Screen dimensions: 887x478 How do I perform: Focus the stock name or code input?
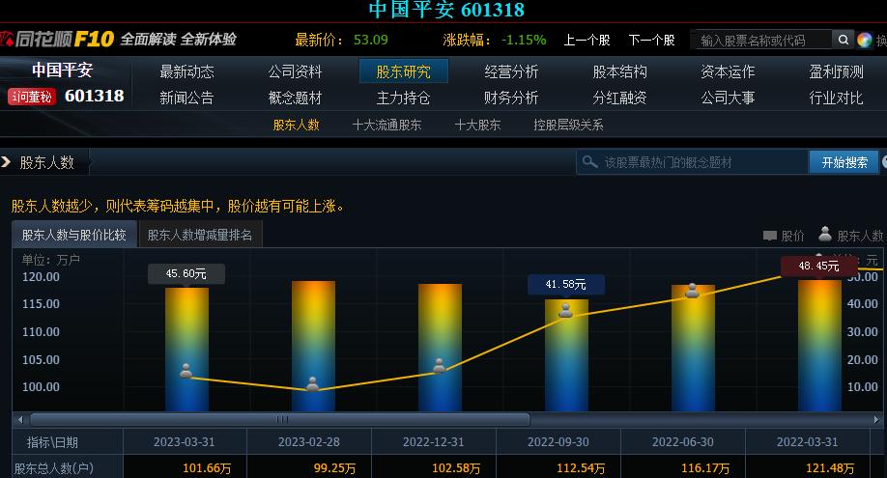pyautogui.click(x=761, y=40)
